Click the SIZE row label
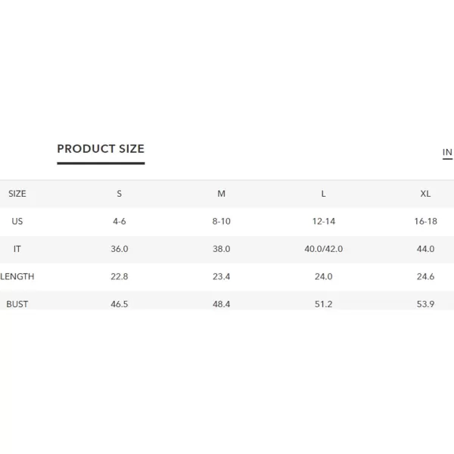Screen dimensions: 454x454 17,194
